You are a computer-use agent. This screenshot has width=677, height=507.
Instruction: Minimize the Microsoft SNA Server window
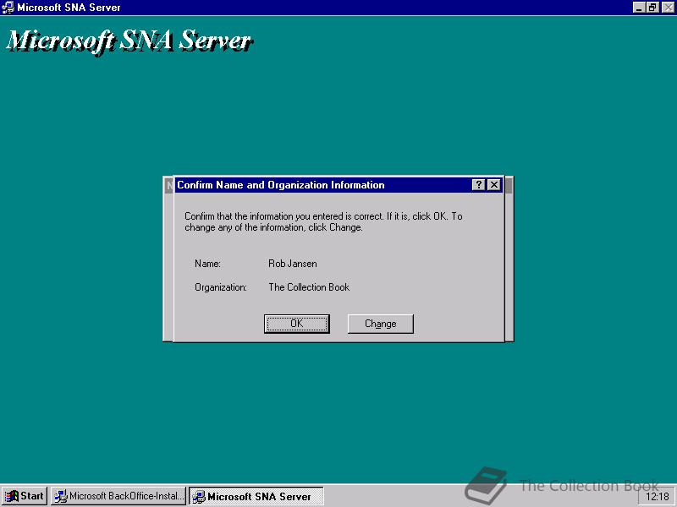pos(639,8)
